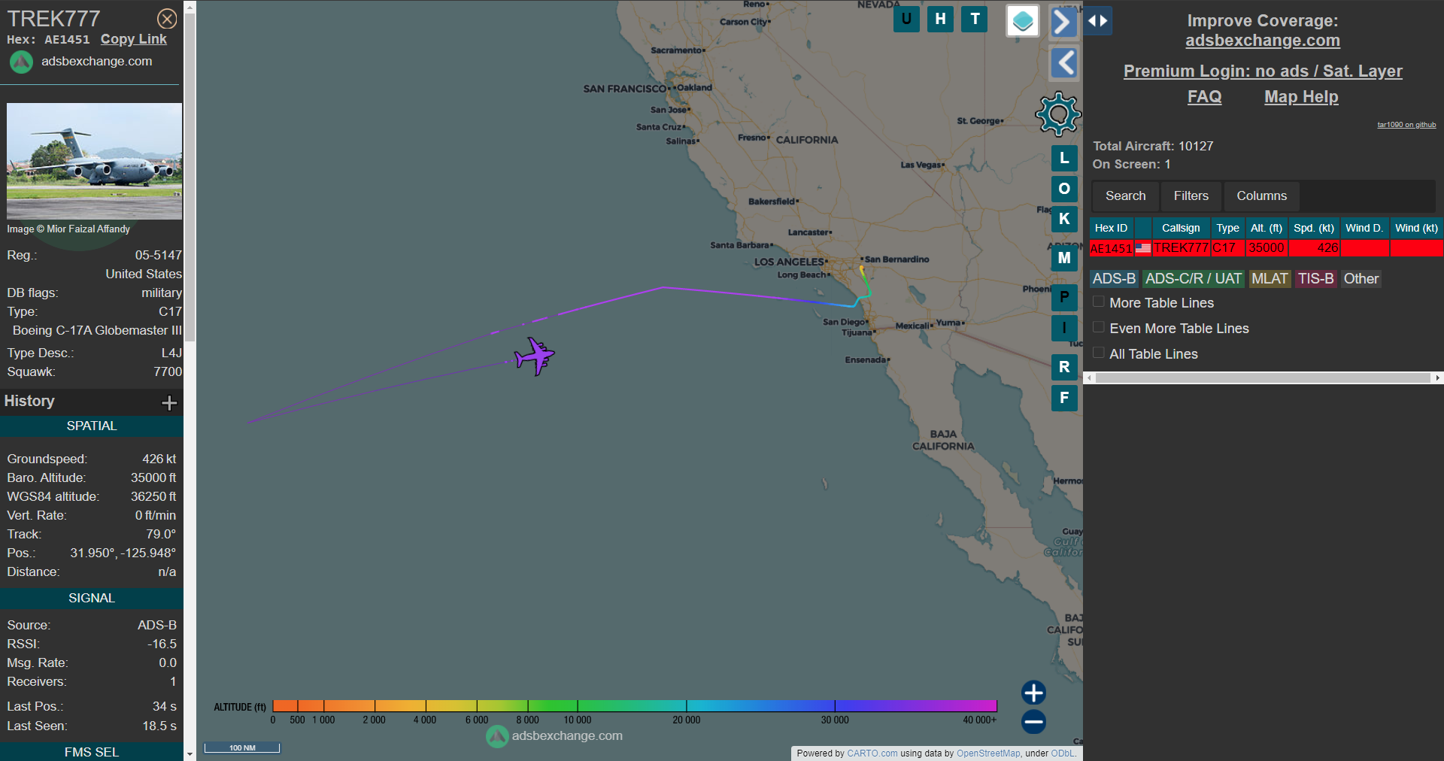Enable All Table Lines checkbox
This screenshot has height=761, width=1444.
(x=1099, y=353)
